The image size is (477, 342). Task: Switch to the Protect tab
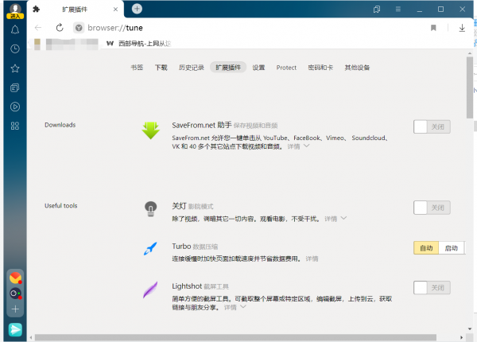click(286, 68)
